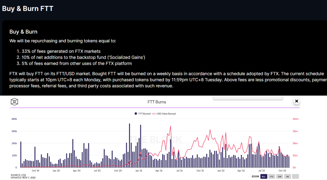
Task: Click the "Apr '21" x-axis label
Action: click(159, 171)
